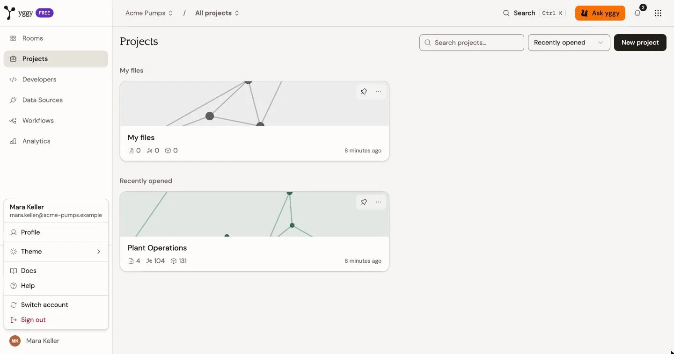
Task: Select Switch account
Action: click(x=56, y=305)
